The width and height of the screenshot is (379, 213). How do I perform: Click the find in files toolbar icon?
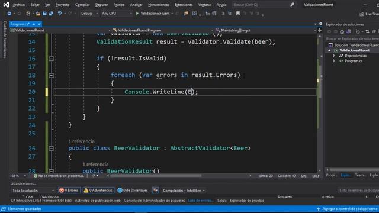tap(186, 14)
